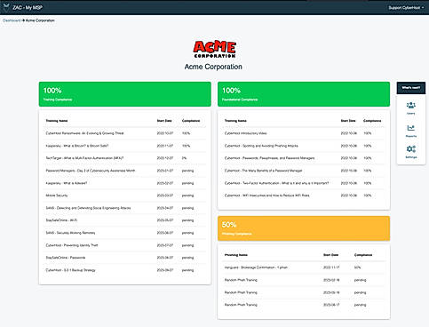Click Training Name header in Training Compliance table
The width and height of the screenshot is (429, 327).
(x=57, y=121)
